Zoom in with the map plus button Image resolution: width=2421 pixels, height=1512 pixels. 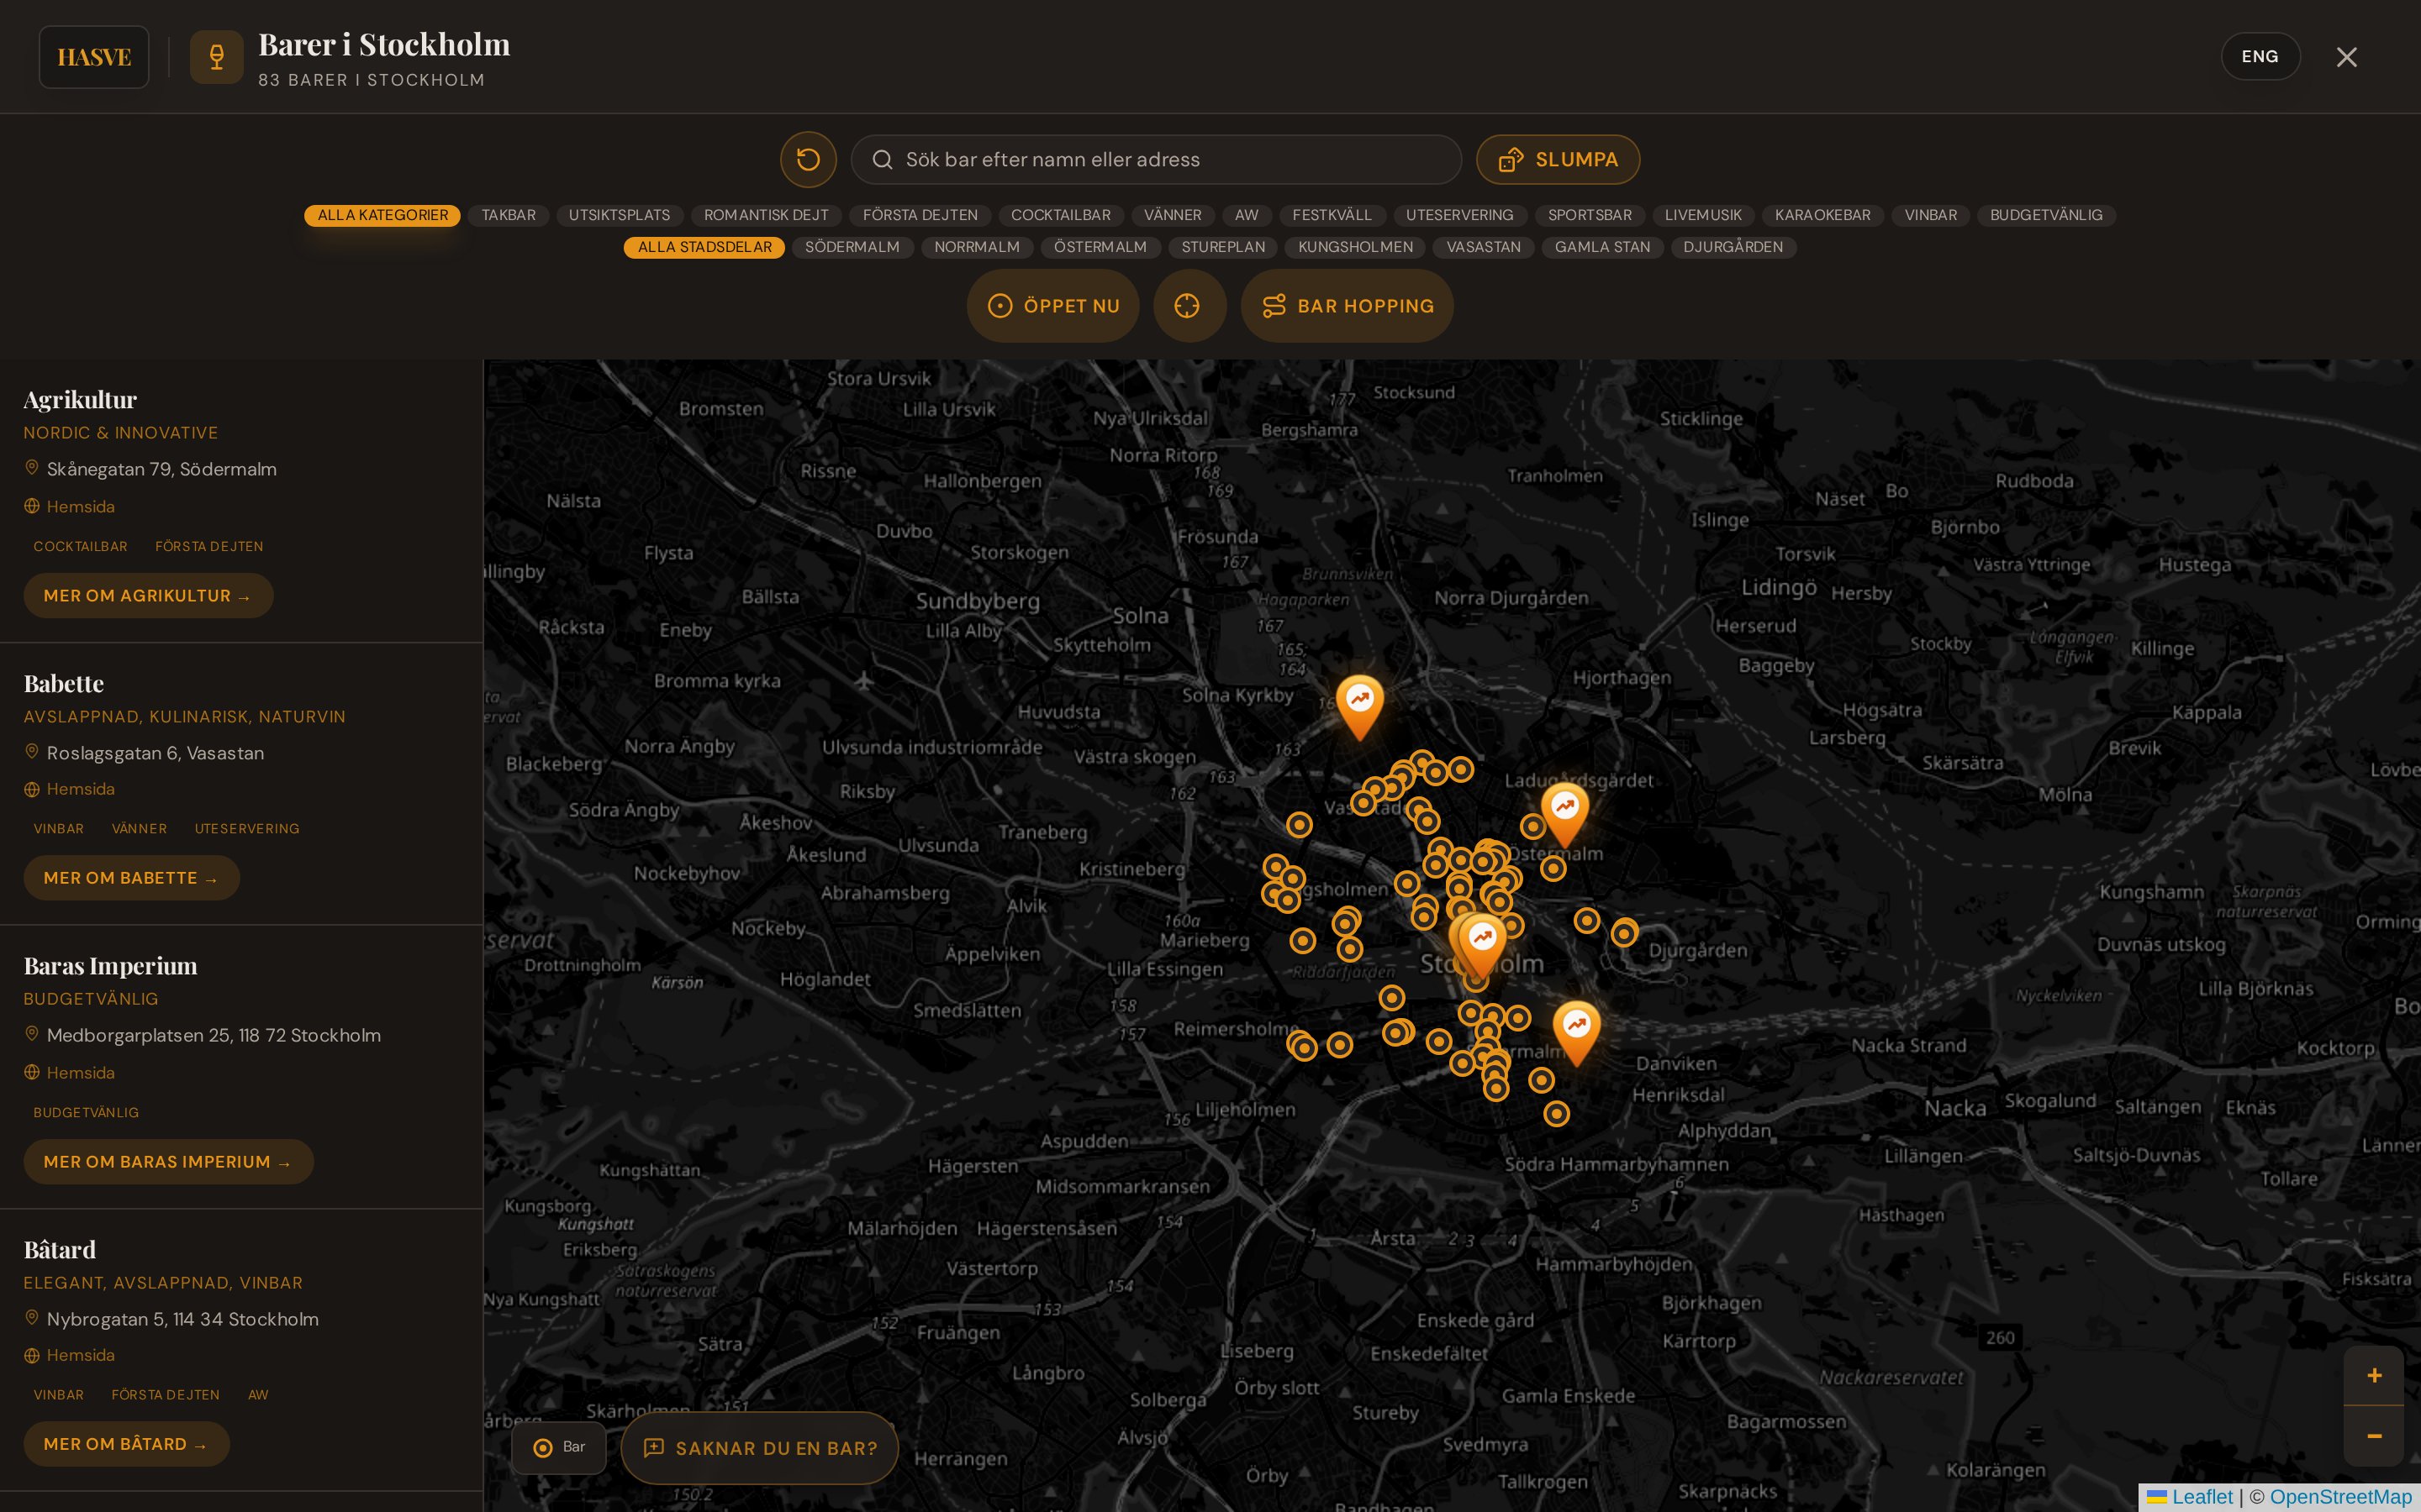2373,1376
